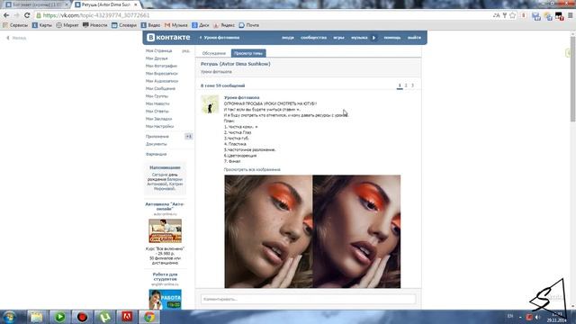576x324 pixels.
Task: Open the black extension icon with red badge
Action: coord(560,16)
